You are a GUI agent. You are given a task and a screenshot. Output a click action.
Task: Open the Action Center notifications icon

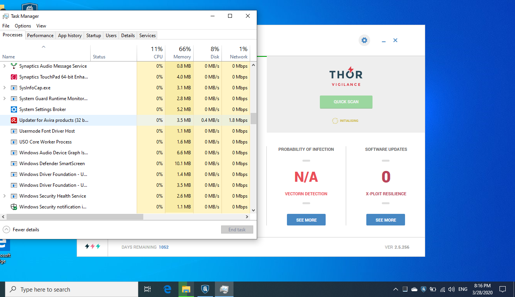[x=503, y=289]
